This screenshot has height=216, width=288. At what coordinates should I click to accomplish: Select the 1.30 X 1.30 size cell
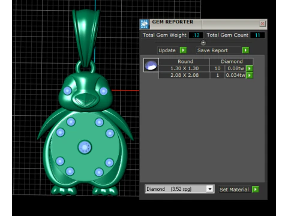184,68
